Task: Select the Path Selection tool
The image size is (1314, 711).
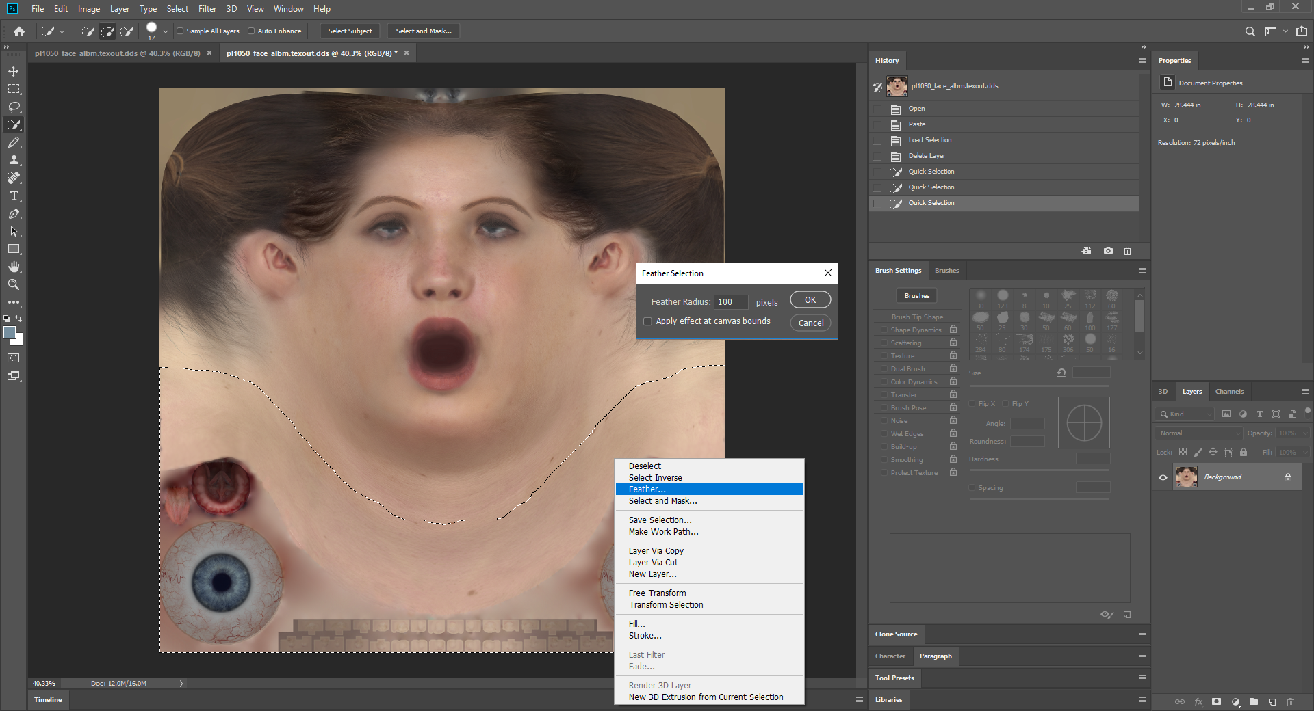Action: [14, 231]
